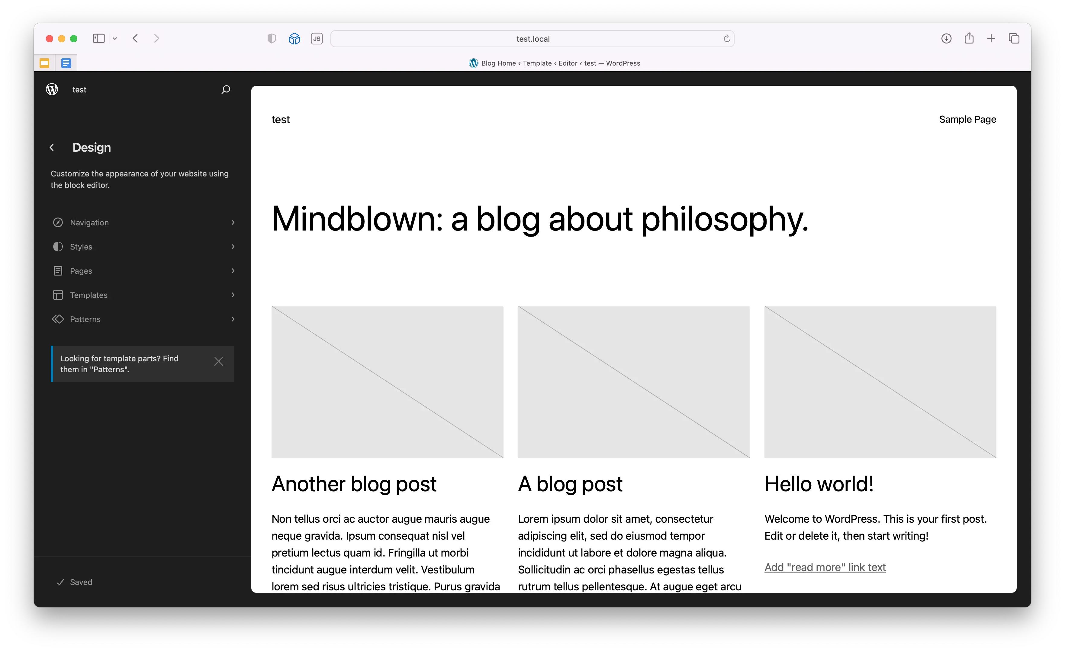Click the Templates layout icon
This screenshot has width=1065, height=652.
click(x=58, y=295)
